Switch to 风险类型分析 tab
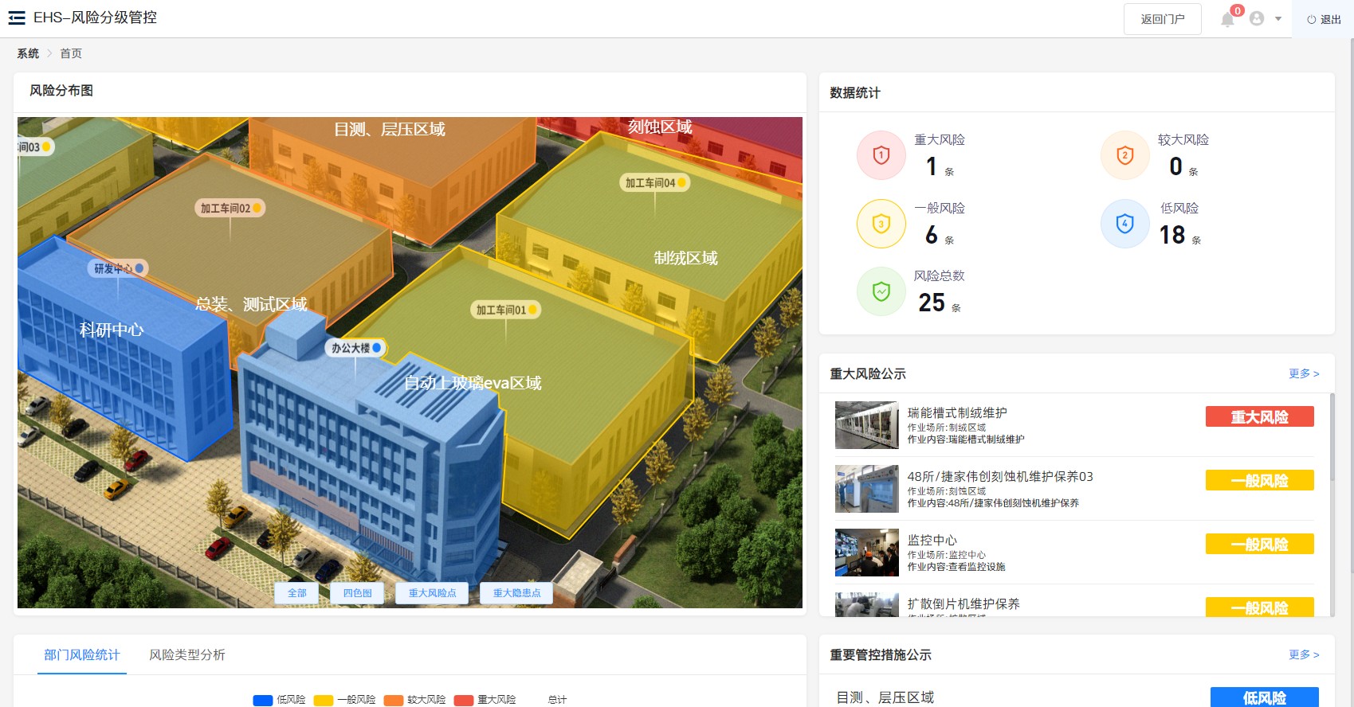The image size is (1354, 707). point(187,654)
